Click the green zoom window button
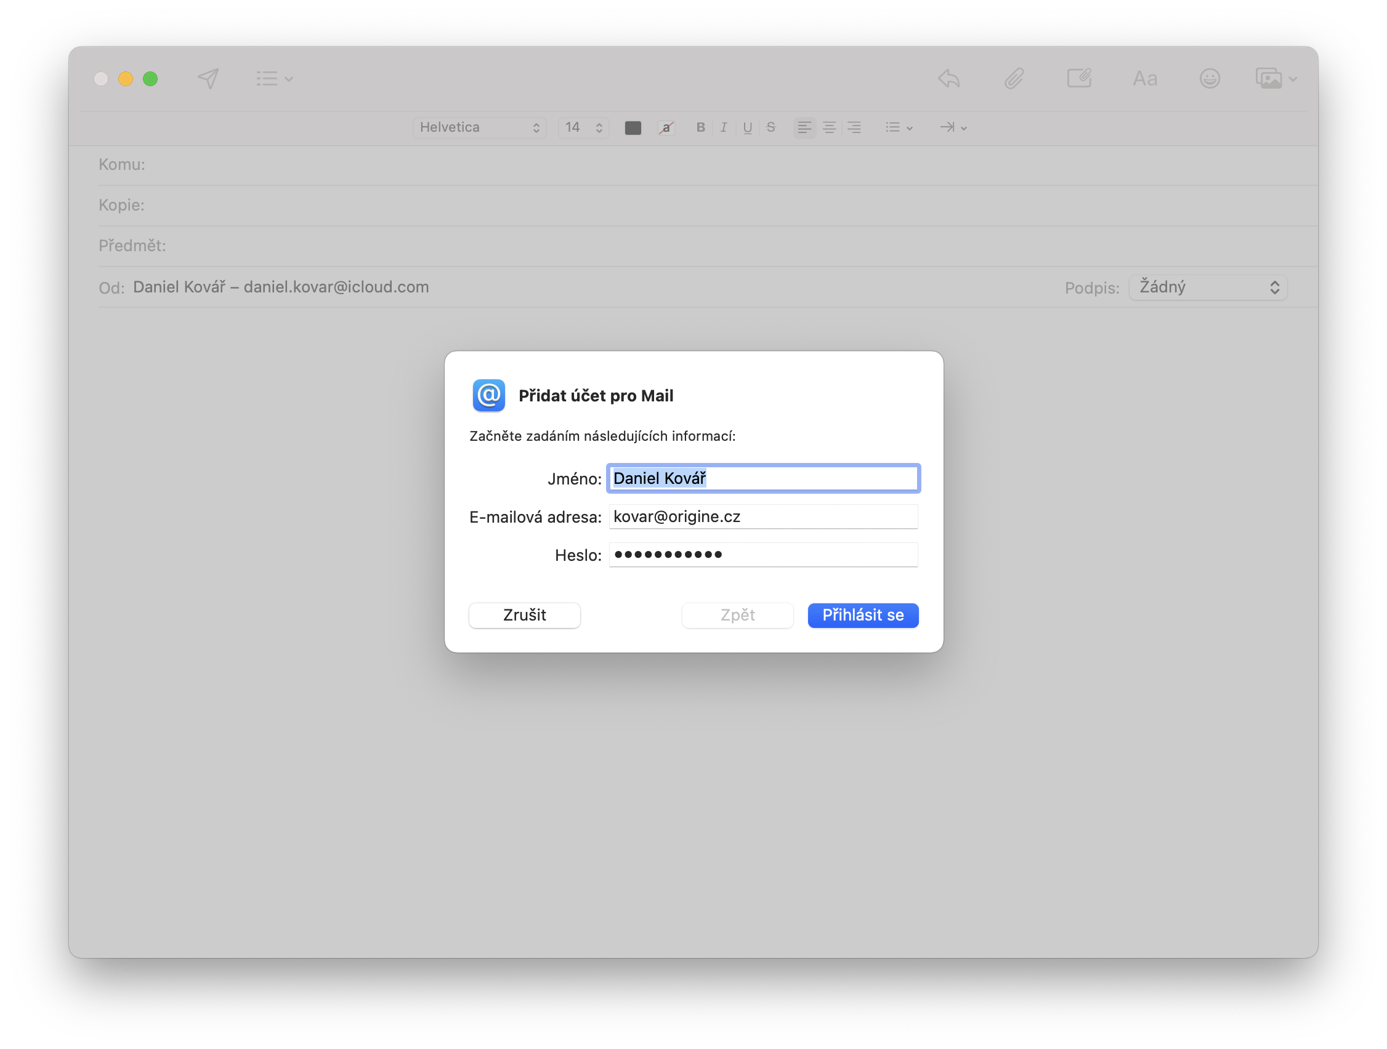This screenshot has height=1049, width=1387. coord(150,78)
